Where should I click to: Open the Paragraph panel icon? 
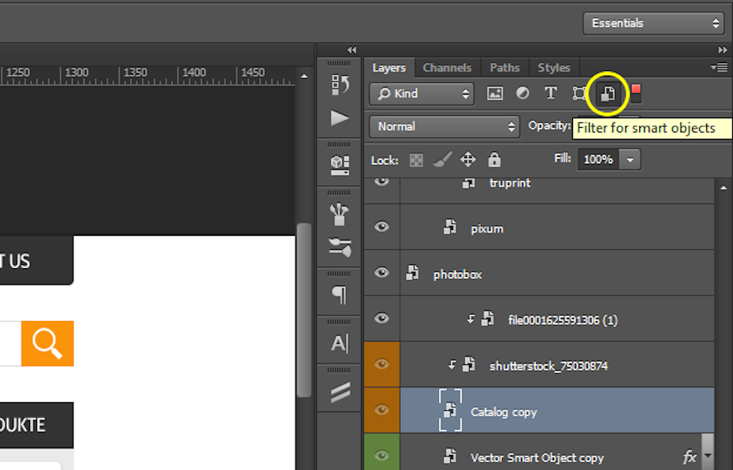340,295
